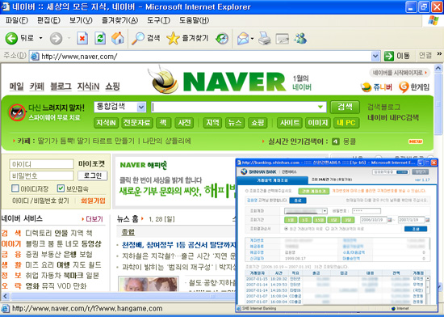Viewport: 444px width, 317px height.
Task: Open the Search magnifier toolbar icon
Action: tap(138, 38)
